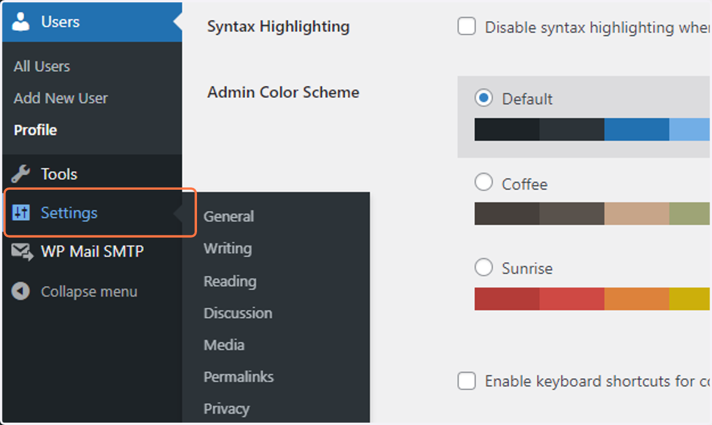Select the Coffee color scheme radio
This screenshot has width=712, height=425.
[484, 183]
